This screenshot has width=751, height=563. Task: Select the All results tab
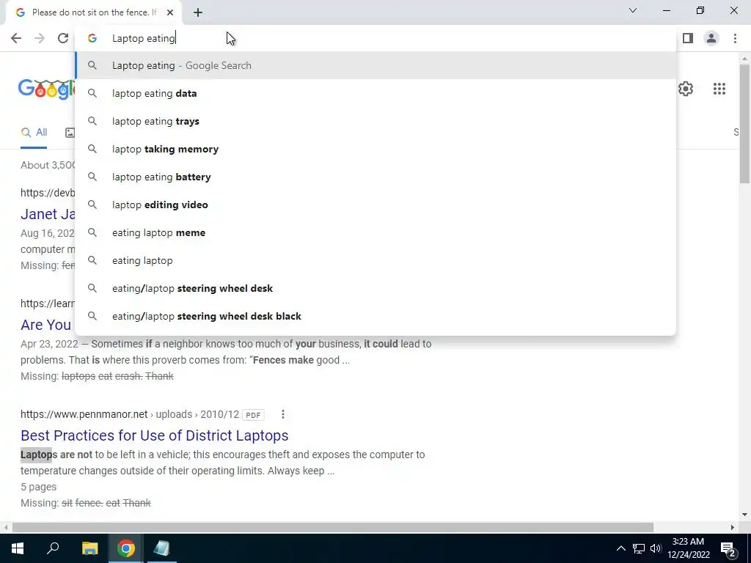tap(34, 133)
